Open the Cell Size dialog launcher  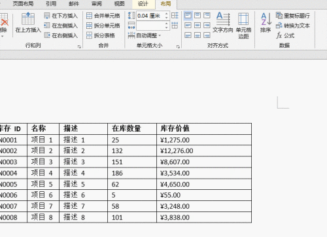coord(178,46)
